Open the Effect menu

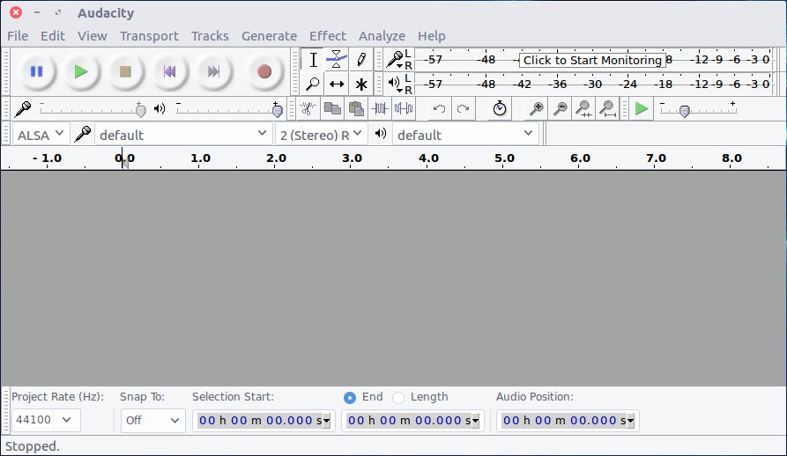[x=327, y=36]
